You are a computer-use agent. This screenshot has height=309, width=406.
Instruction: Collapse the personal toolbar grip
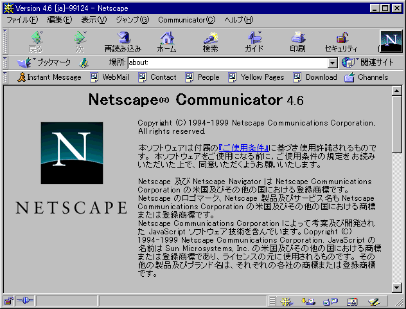pyautogui.click(x=5, y=77)
